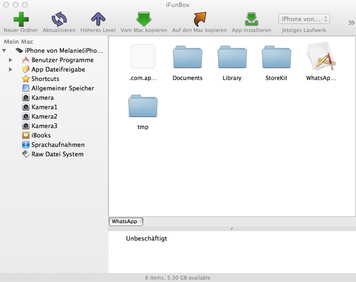
Task: Close the iFunBox window
Action: 6,5
